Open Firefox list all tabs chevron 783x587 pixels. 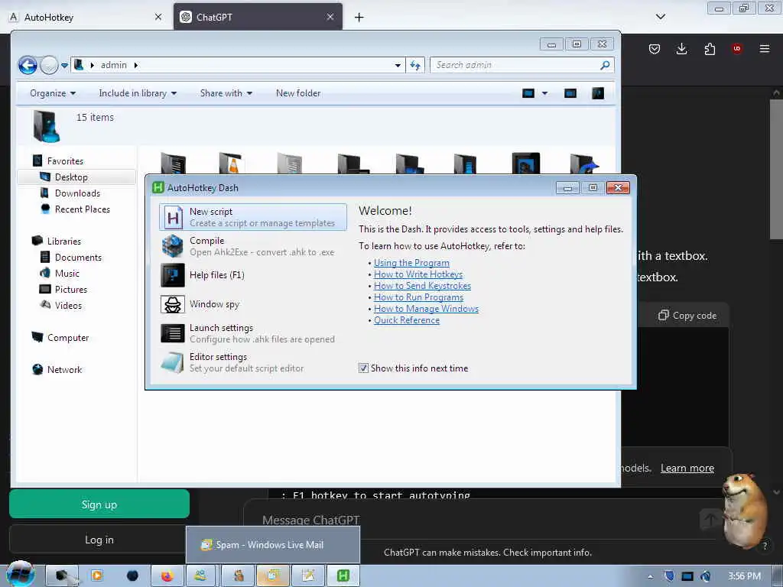(x=660, y=17)
